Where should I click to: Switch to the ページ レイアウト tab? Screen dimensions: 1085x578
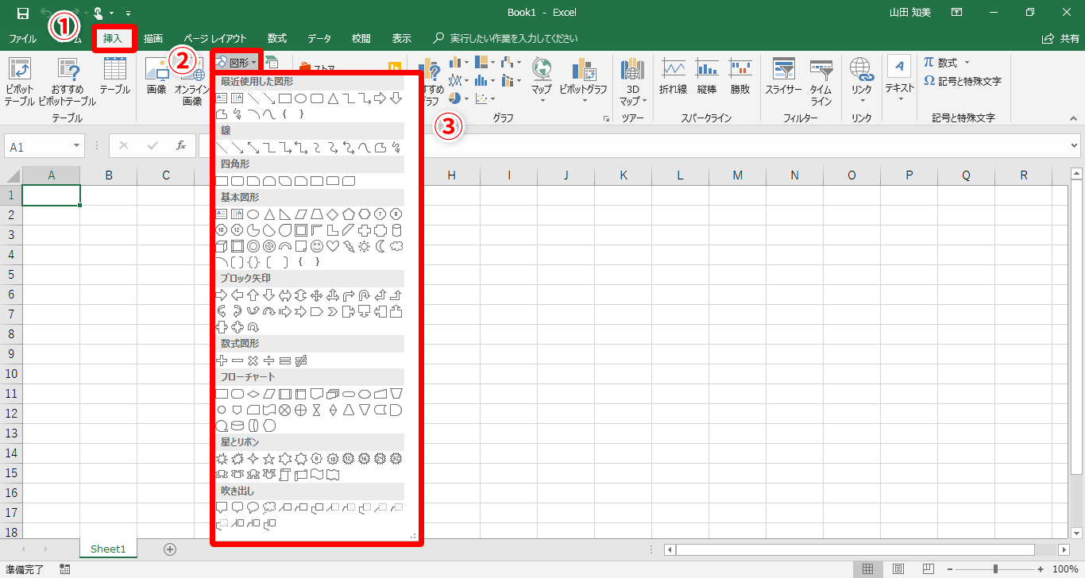coord(215,38)
